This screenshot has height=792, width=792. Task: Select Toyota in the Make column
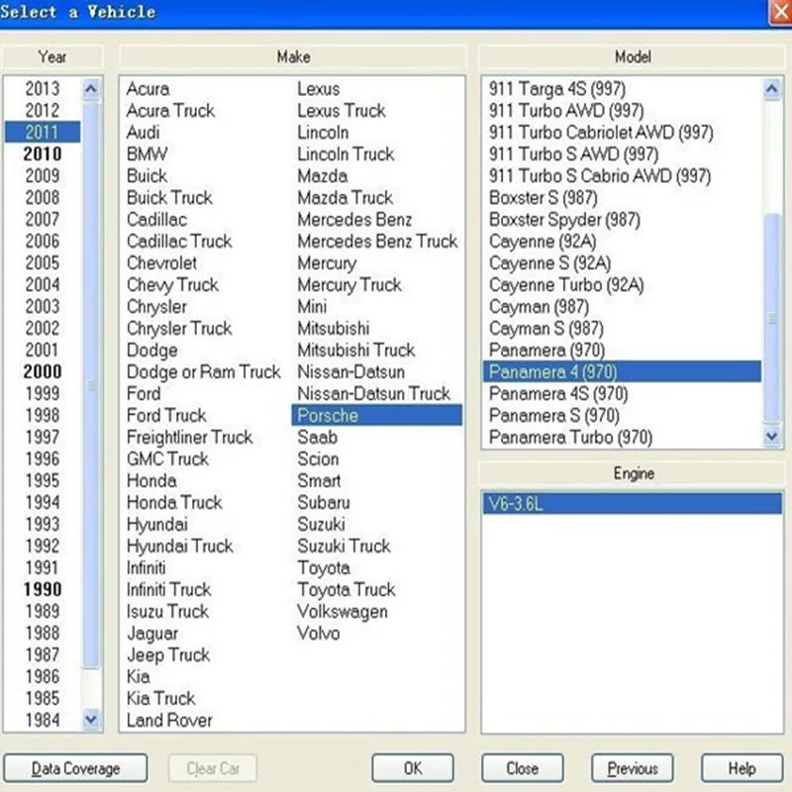pos(319,567)
